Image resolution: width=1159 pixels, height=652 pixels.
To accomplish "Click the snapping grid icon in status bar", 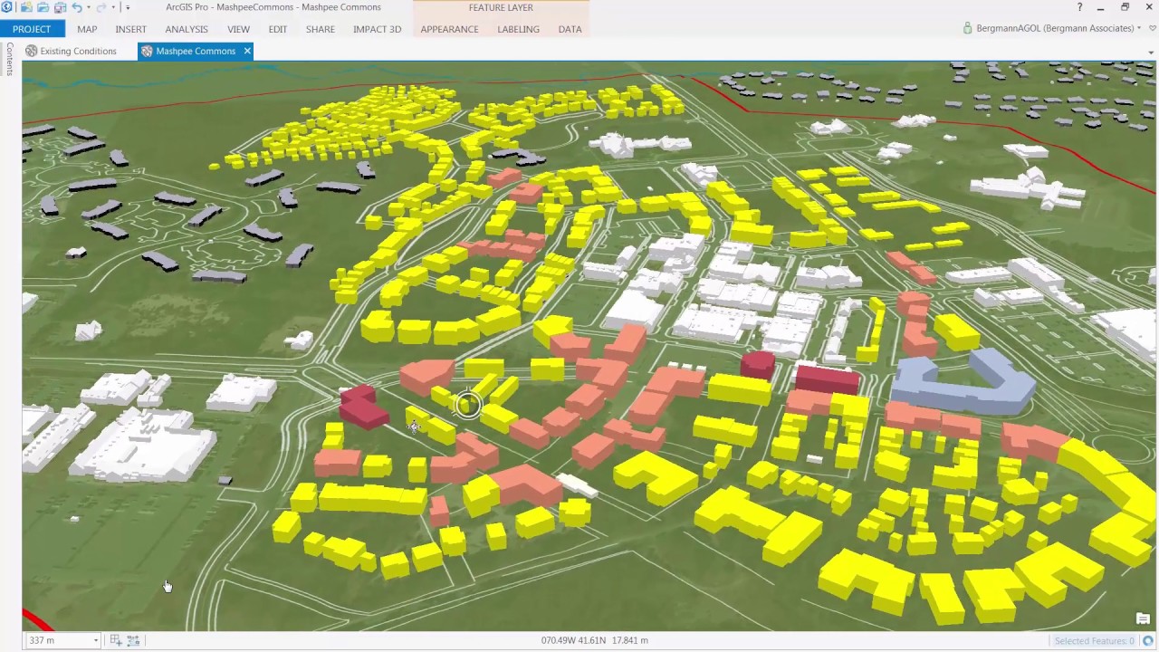I will click(x=116, y=640).
